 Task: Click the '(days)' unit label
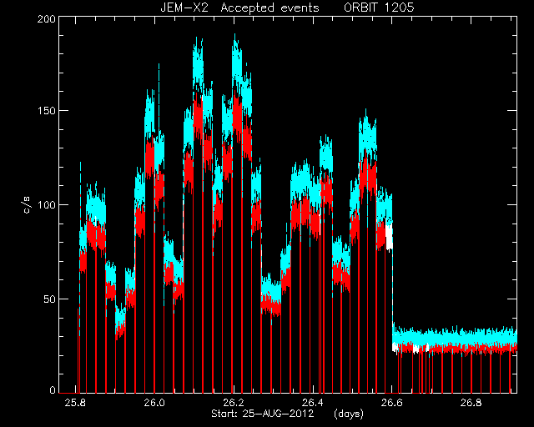pos(349,414)
